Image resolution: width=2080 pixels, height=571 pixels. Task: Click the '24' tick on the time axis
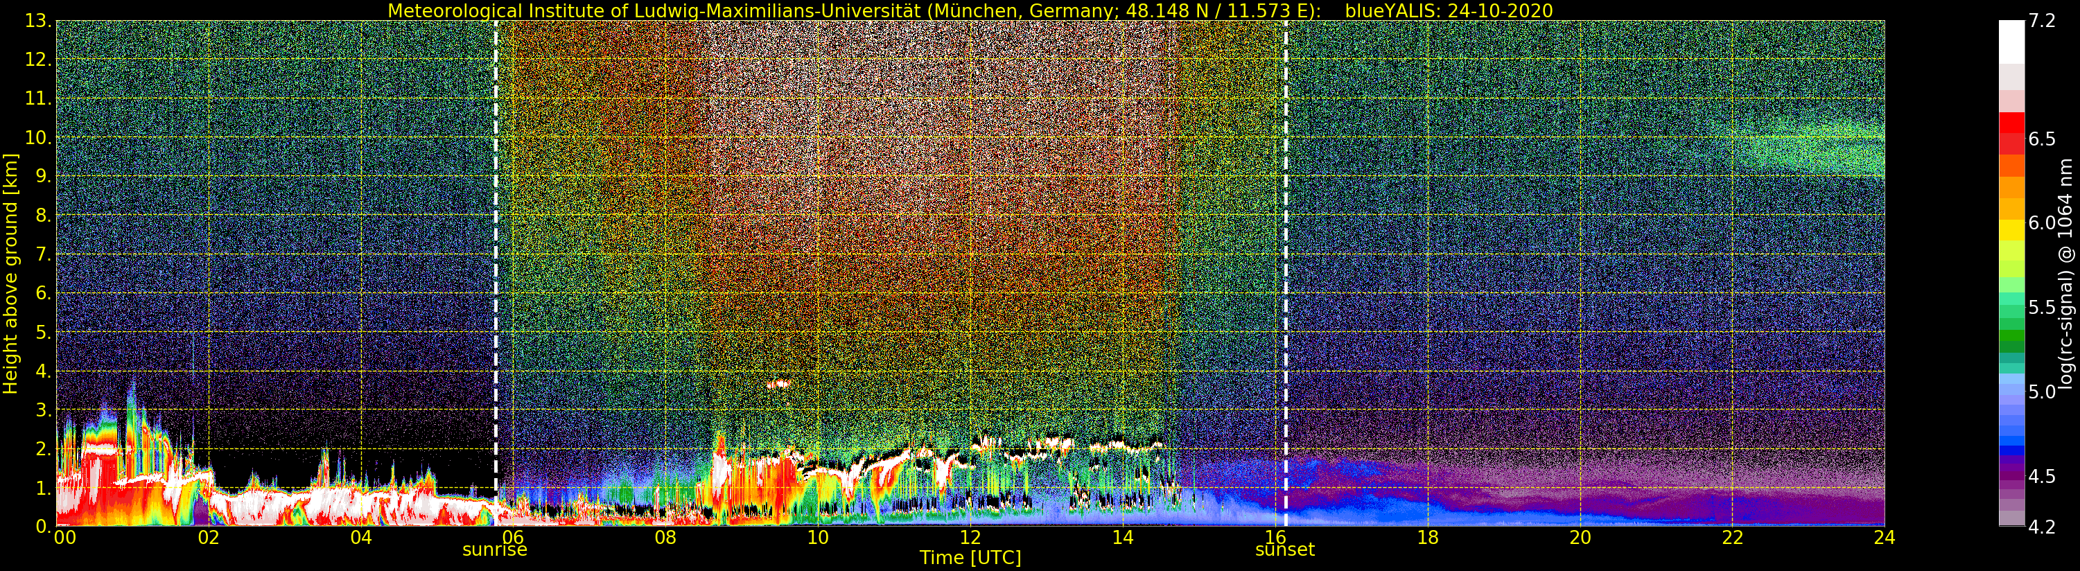[x=1885, y=538]
